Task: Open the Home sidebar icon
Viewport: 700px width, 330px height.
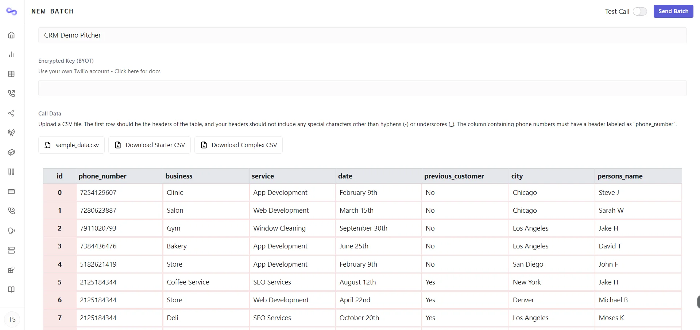Action: point(11,35)
